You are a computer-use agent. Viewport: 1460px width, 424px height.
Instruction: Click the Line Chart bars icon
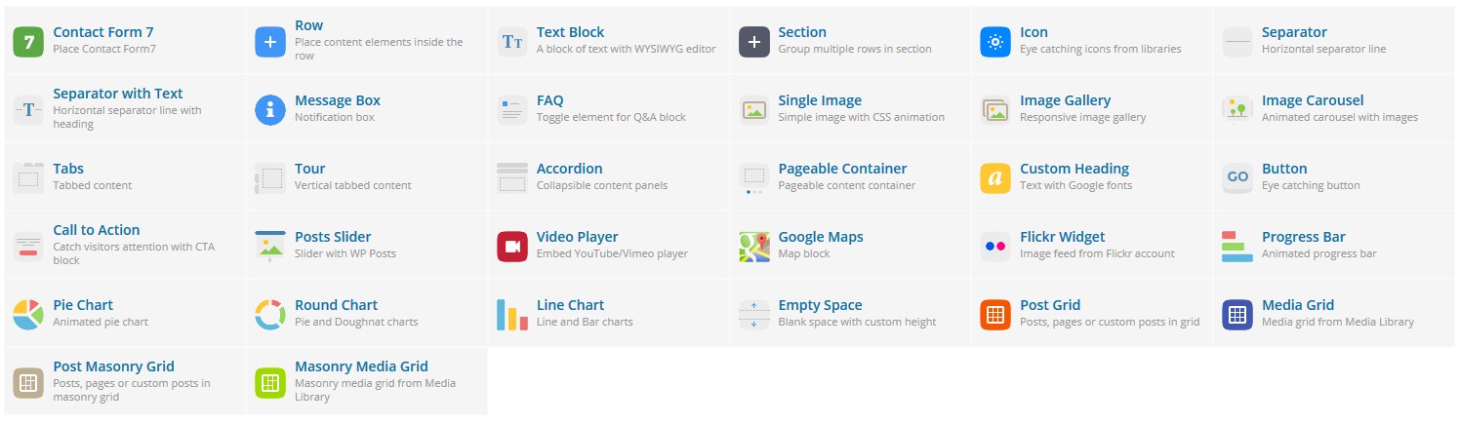click(512, 315)
